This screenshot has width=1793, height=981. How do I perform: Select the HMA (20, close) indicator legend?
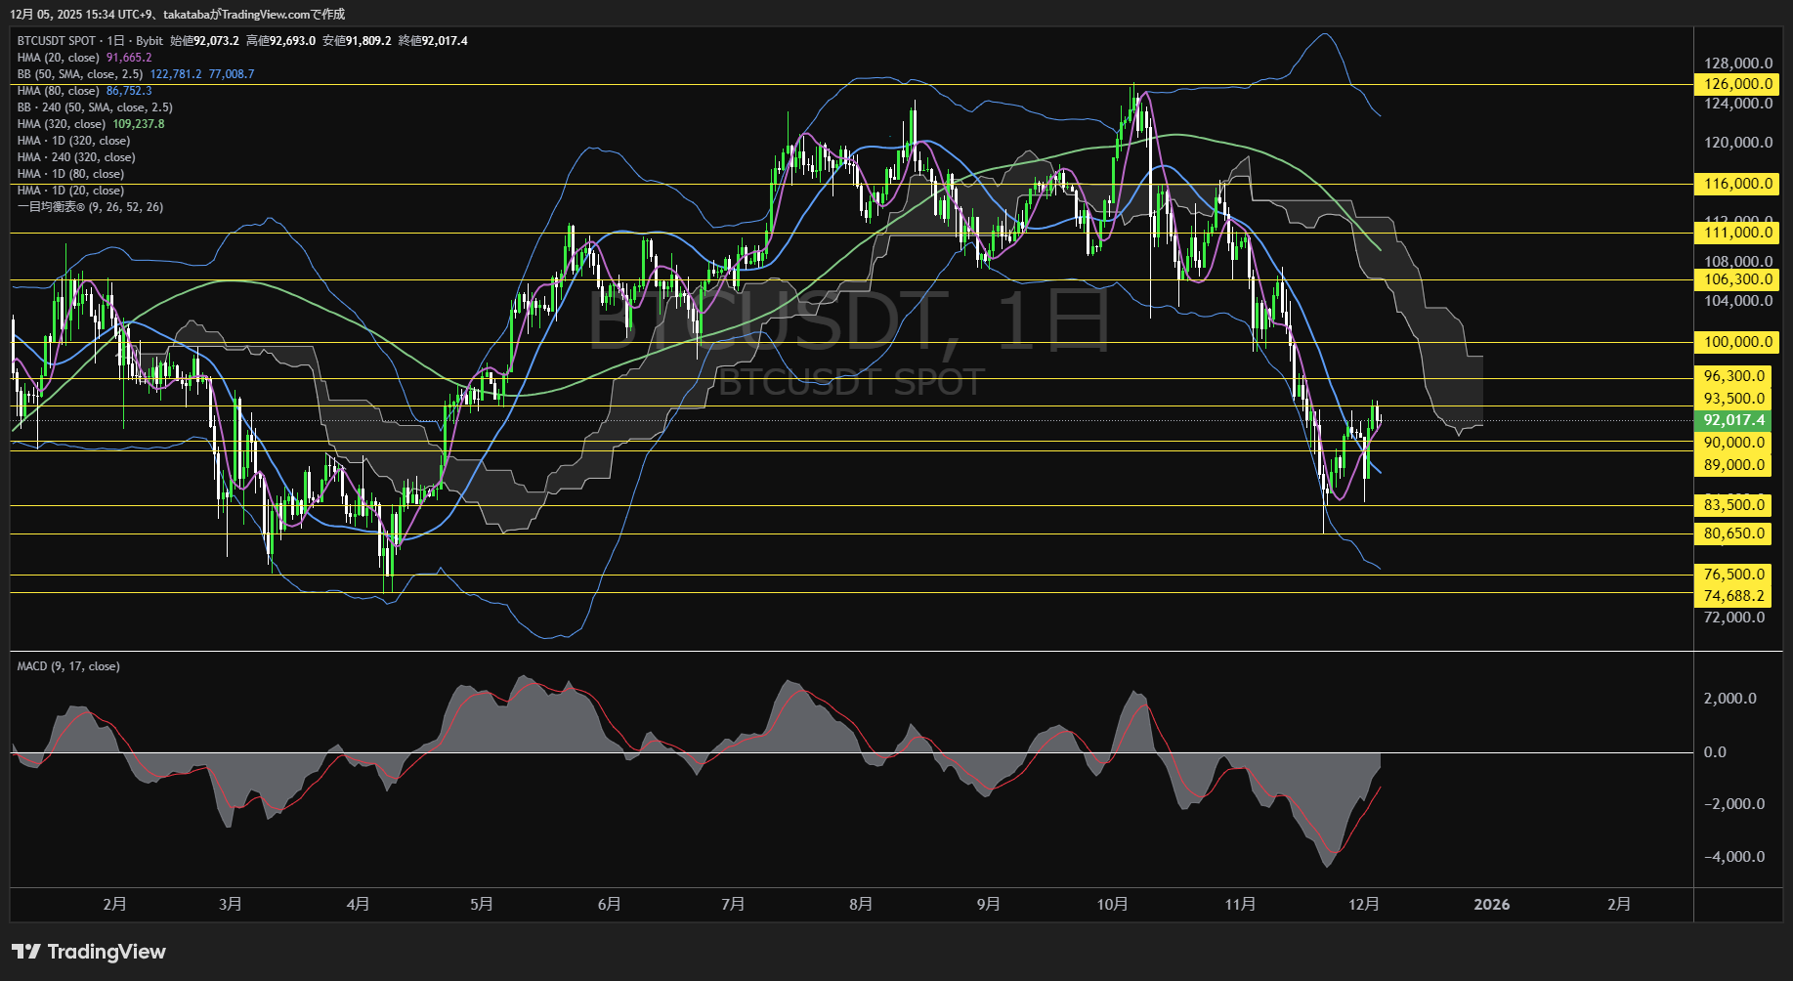[x=59, y=58]
